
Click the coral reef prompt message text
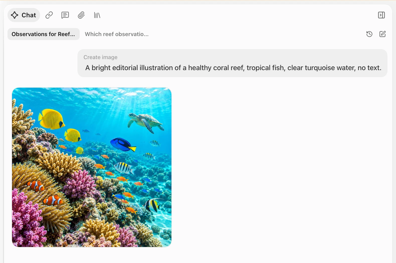click(x=233, y=68)
